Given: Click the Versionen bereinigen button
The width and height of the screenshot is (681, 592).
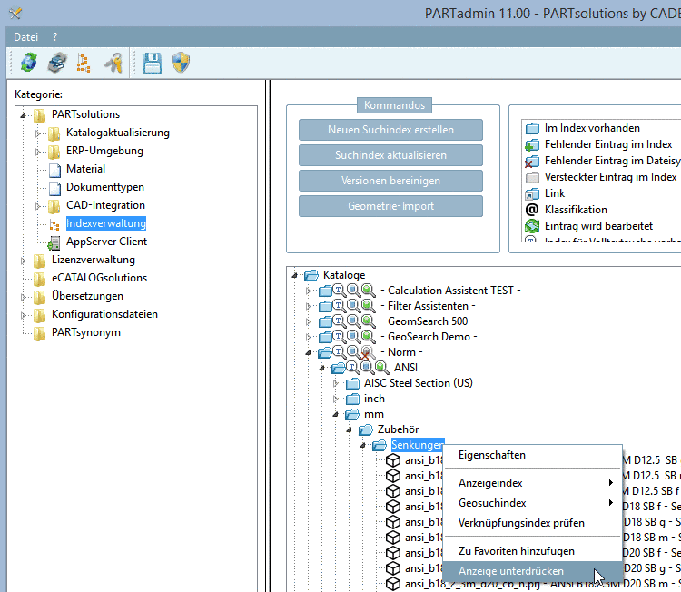Looking at the screenshot, I should pyautogui.click(x=390, y=181).
